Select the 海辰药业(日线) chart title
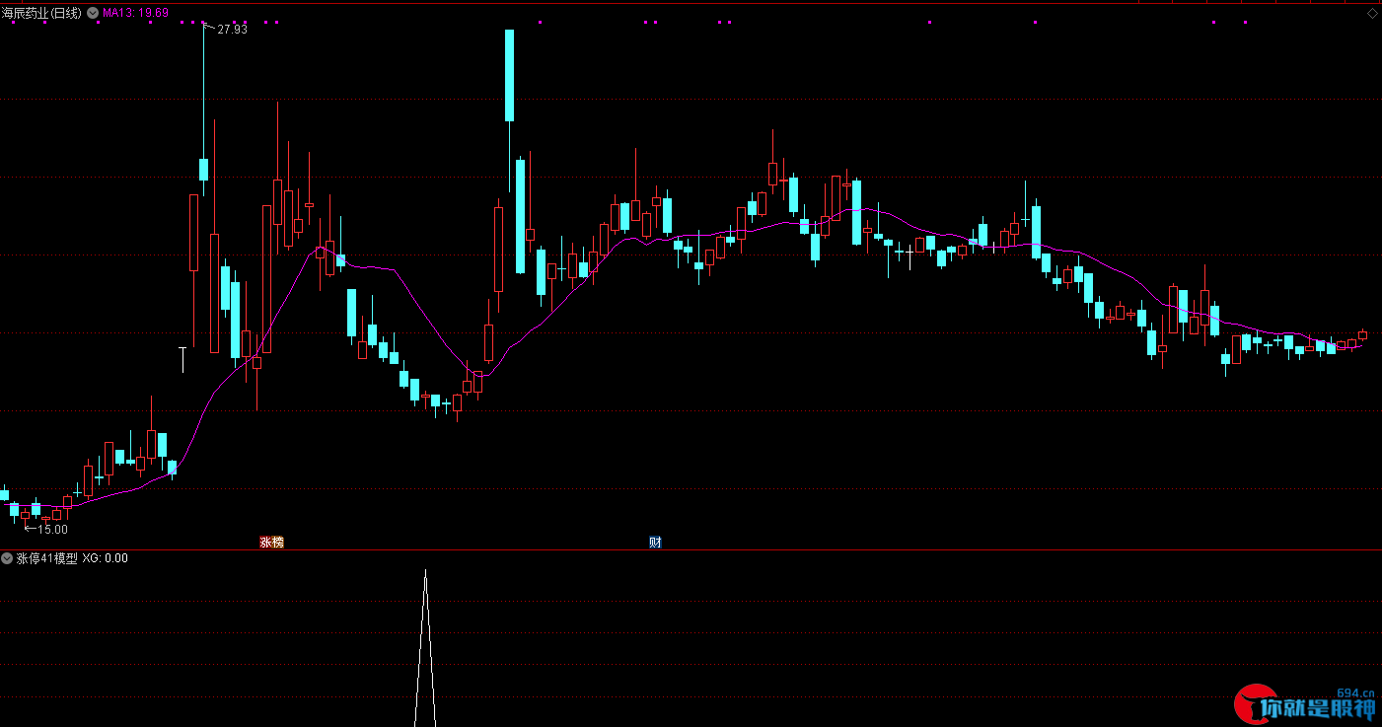The image size is (1382, 727). 42,13
